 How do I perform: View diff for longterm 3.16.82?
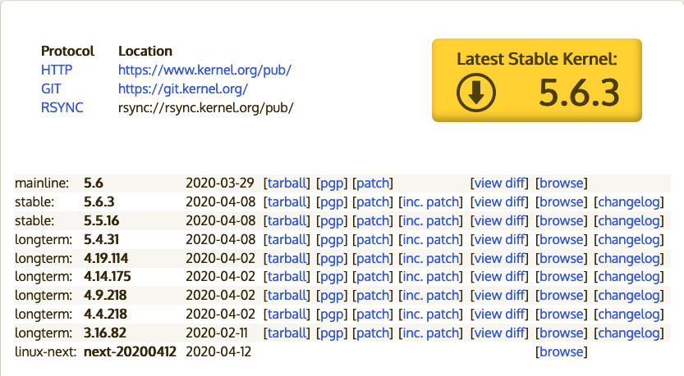tap(499, 333)
